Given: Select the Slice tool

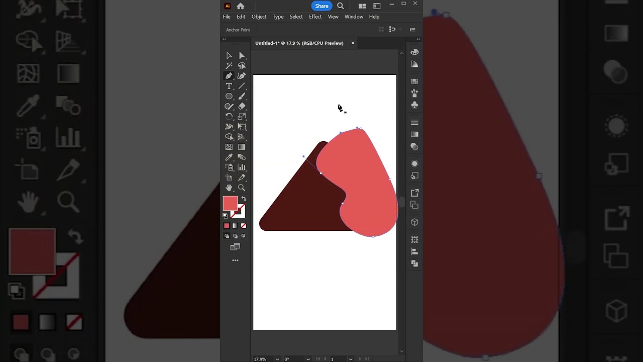Looking at the screenshot, I should (242, 177).
